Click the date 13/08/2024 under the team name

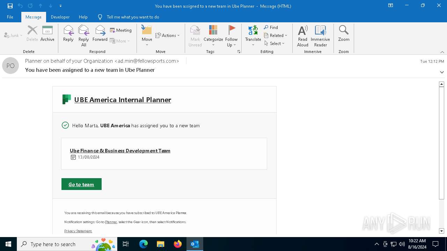(89, 157)
